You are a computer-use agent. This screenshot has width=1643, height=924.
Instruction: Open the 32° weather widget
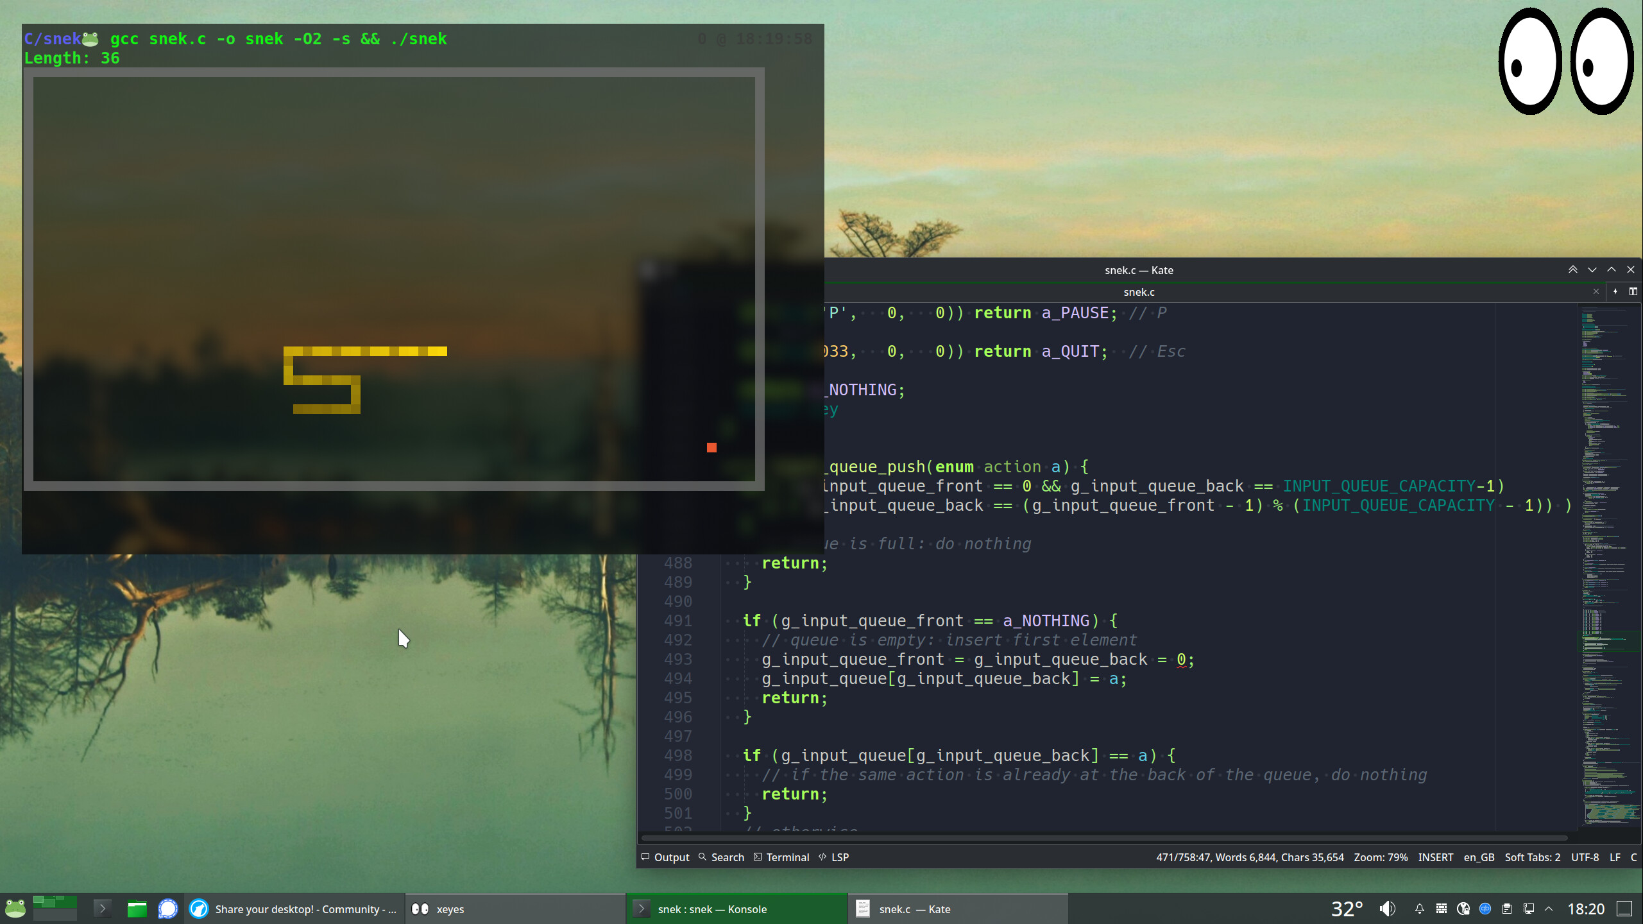[x=1347, y=909]
